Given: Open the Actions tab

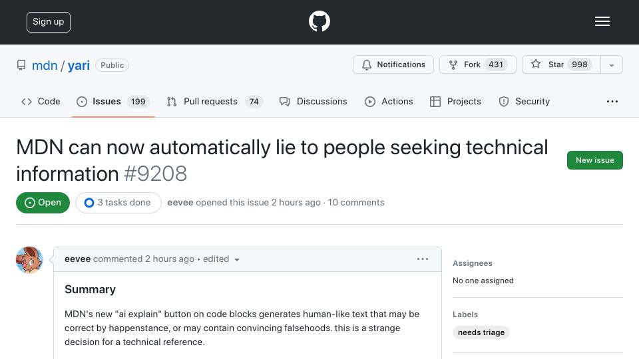Looking at the screenshot, I should 389,101.
